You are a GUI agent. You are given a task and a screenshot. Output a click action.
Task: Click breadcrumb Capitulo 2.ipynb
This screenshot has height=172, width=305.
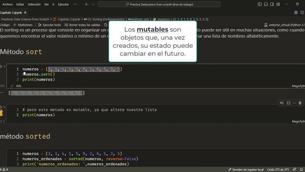(x=69, y=19)
